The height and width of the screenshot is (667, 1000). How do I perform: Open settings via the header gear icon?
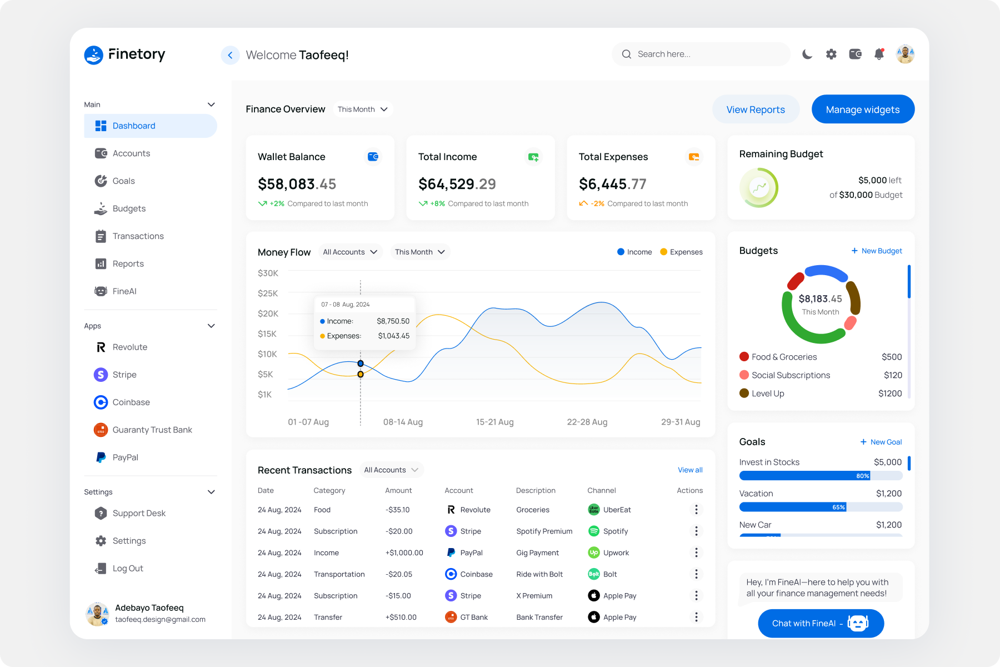pyautogui.click(x=831, y=54)
